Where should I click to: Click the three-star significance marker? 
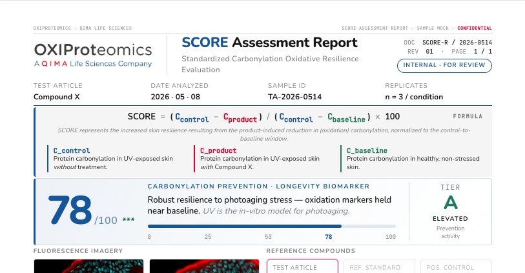(x=129, y=219)
